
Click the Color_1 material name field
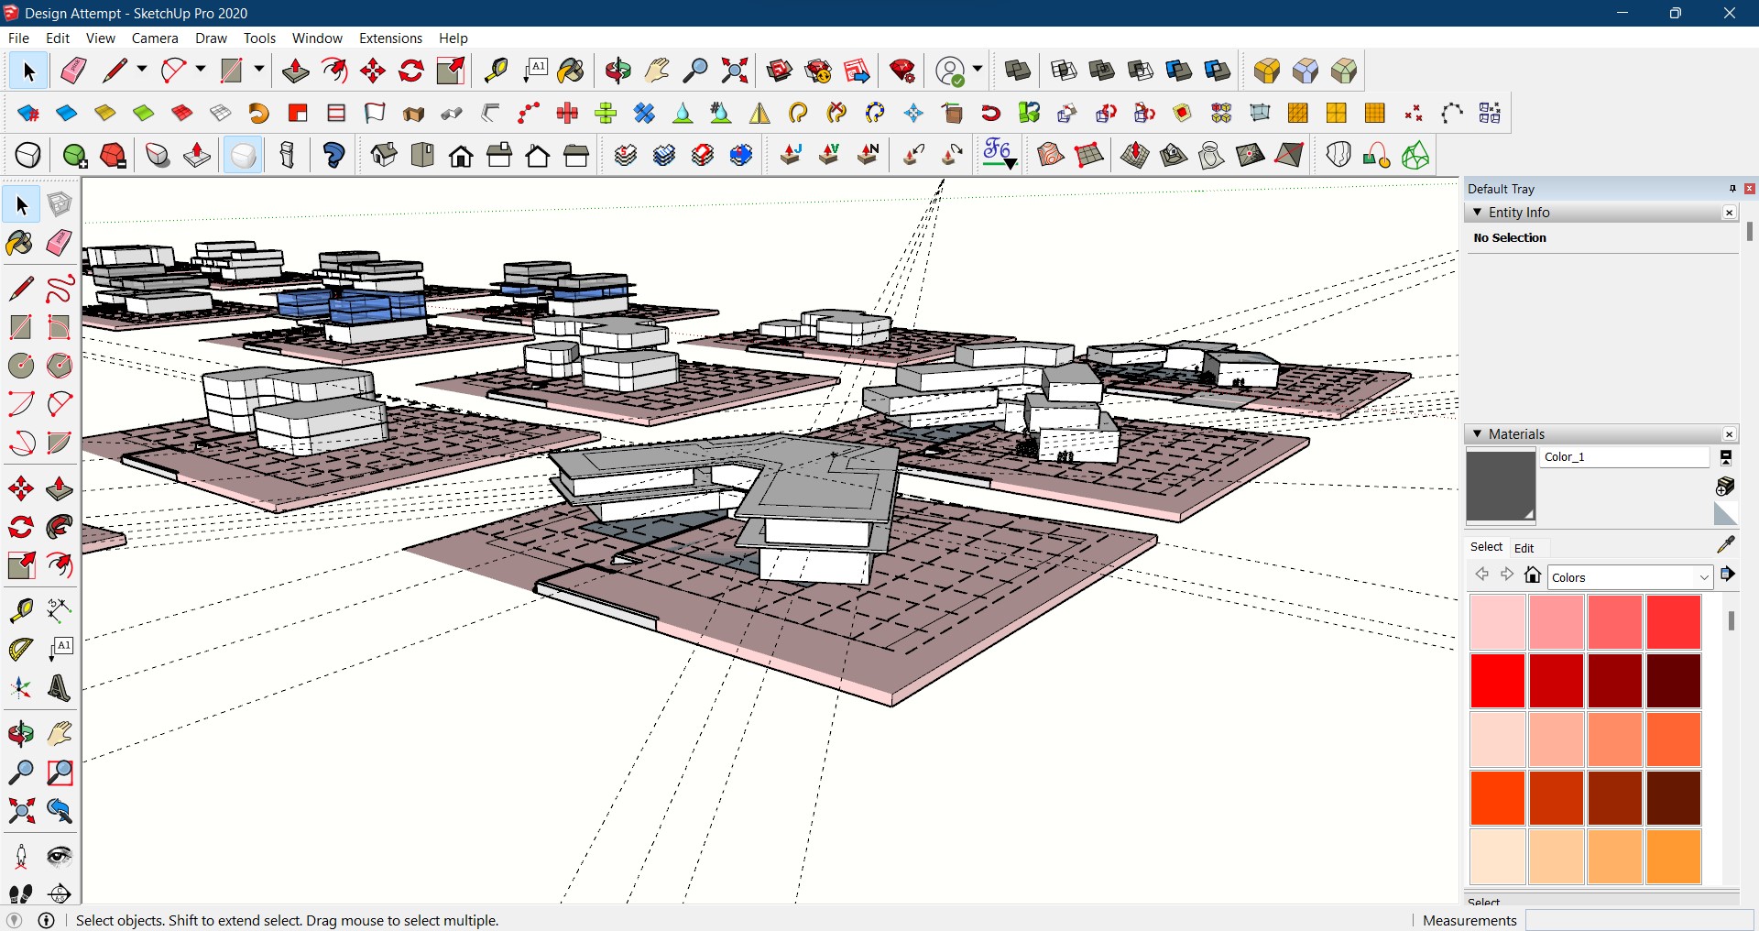click(1624, 457)
